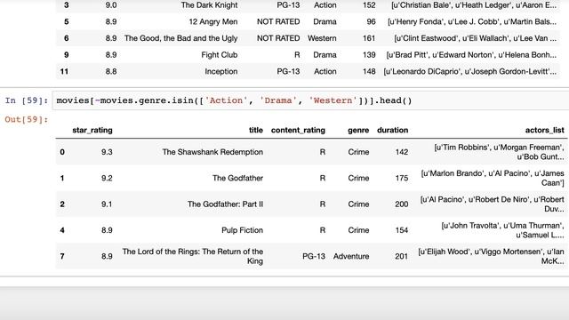569x320 pixels.
Task: Click the Marlon Brando actors list cell
Action: tap(493, 178)
